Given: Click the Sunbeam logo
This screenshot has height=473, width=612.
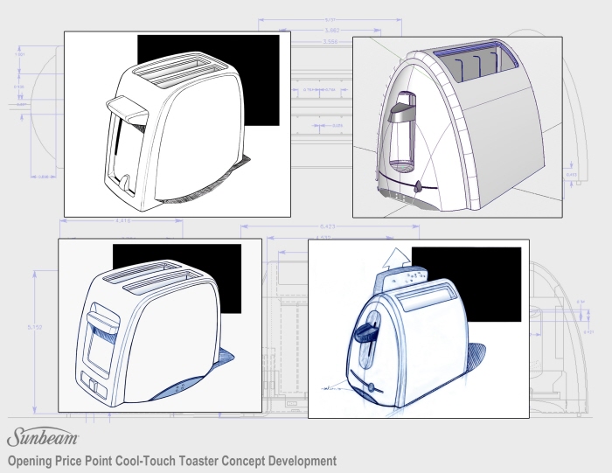Looking at the screenshot, I should click(x=43, y=437).
